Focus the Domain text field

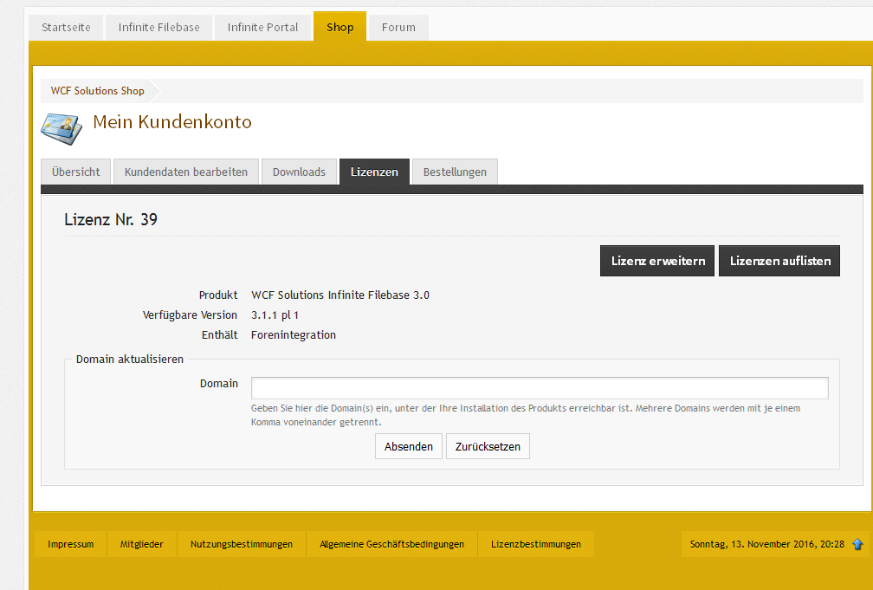[539, 387]
